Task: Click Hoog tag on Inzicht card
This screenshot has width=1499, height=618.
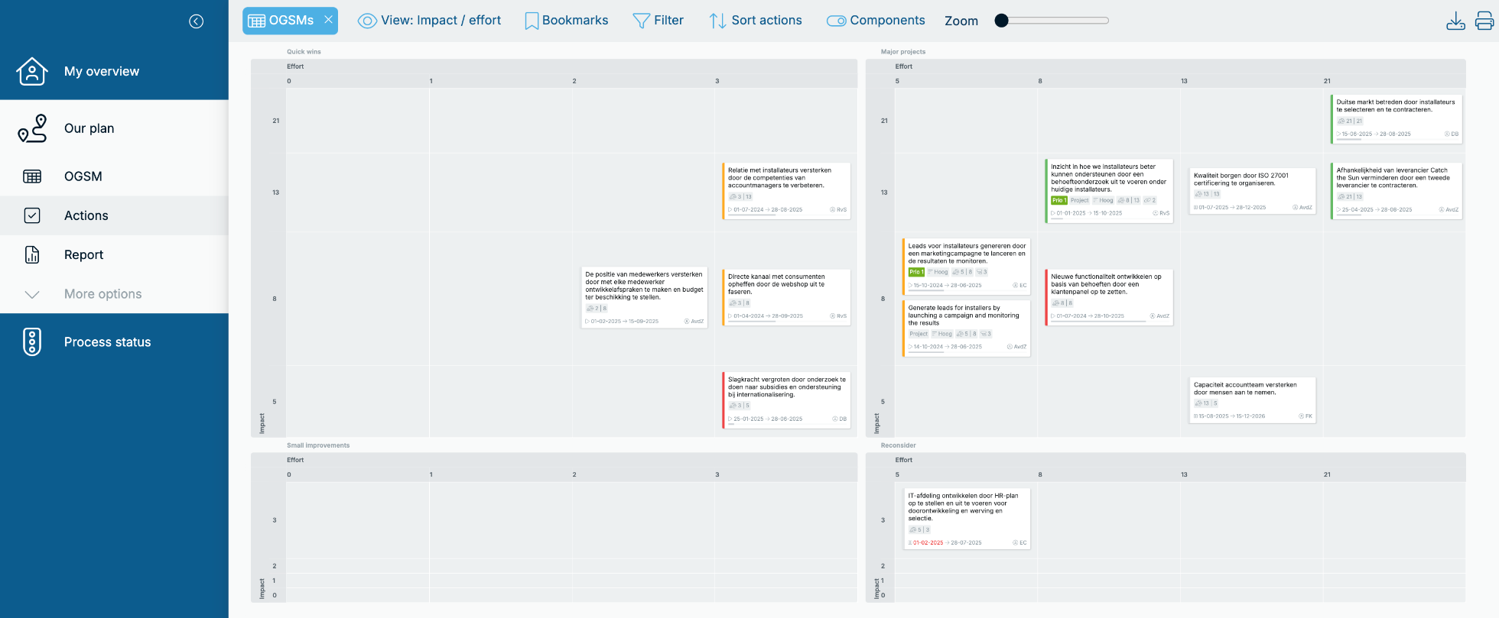Action: point(1104,200)
